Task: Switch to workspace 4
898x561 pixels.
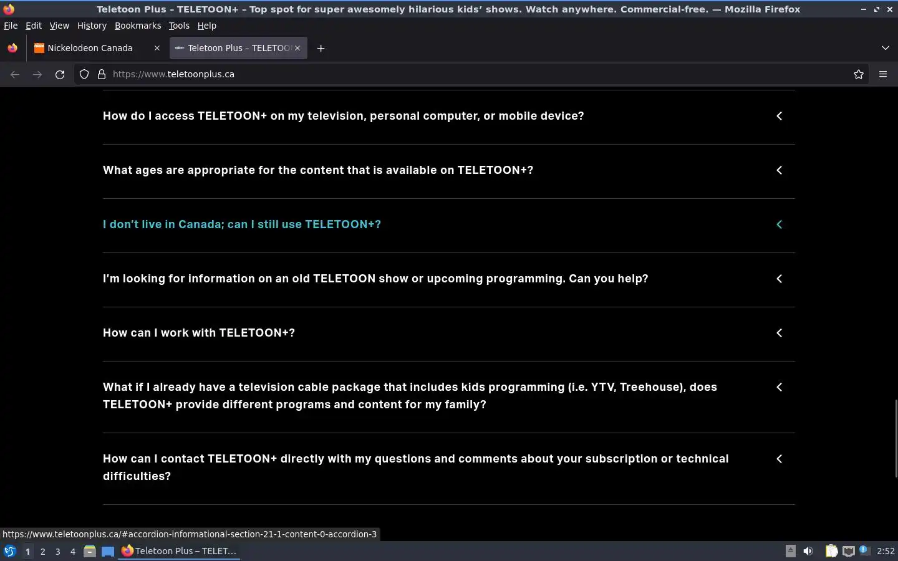Action: click(x=72, y=552)
